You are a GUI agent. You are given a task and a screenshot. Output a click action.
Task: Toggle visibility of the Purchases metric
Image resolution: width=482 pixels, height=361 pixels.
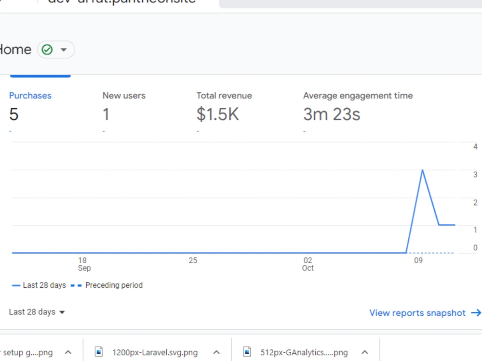(x=30, y=96)
